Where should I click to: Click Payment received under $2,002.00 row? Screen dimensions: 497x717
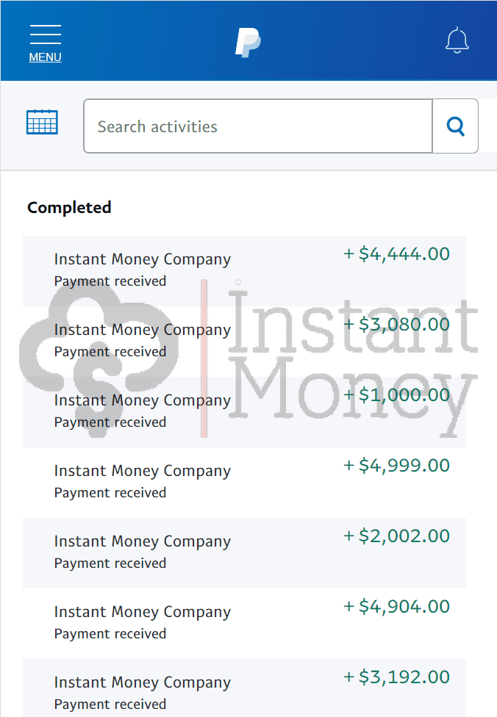[110, 563]
